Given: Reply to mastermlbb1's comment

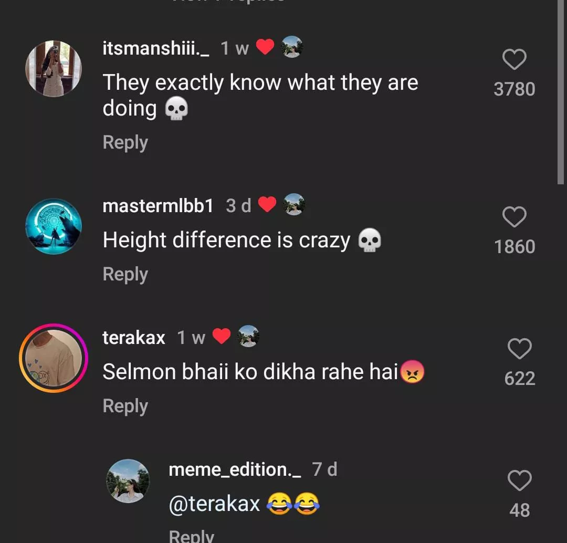Looking at the screenshot, I should coord(125,274).
